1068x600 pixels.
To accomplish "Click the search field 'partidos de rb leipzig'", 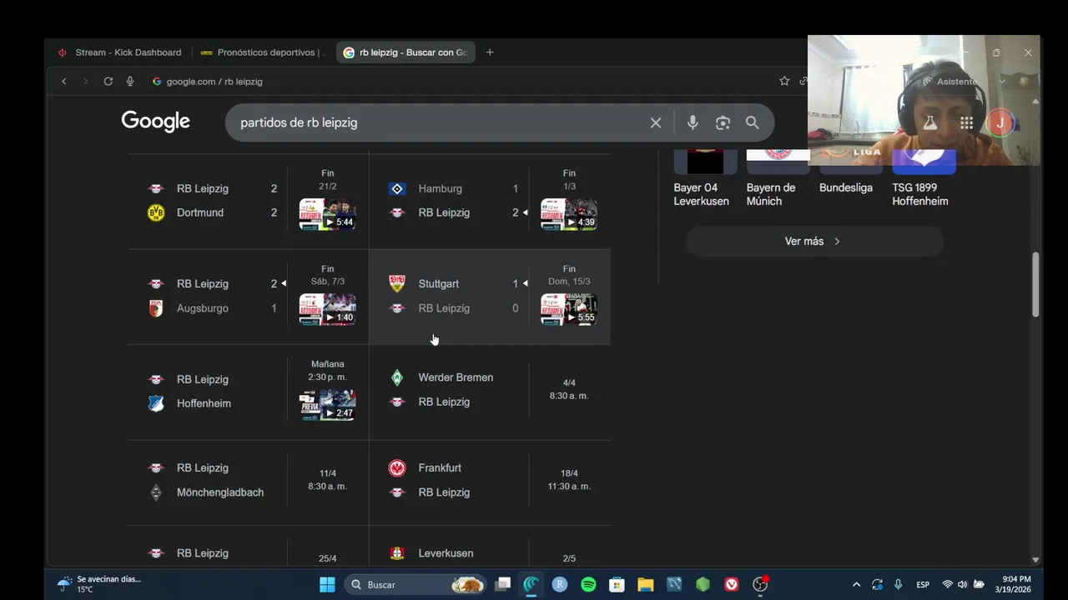I will [438, 122].
